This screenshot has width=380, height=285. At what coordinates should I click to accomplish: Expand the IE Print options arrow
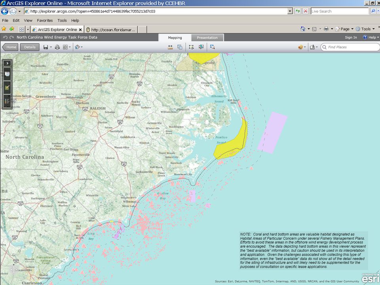(x=332, y=29)
